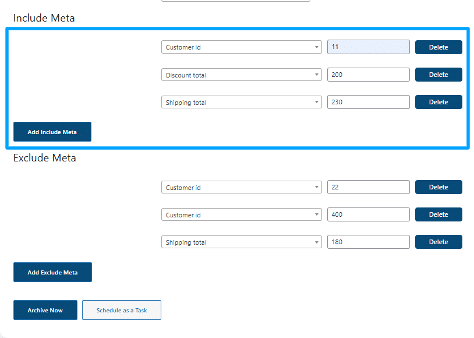This screenshot has width=474, height=338.
Task: Focus the input field containing 400
Action: (368, 214)
